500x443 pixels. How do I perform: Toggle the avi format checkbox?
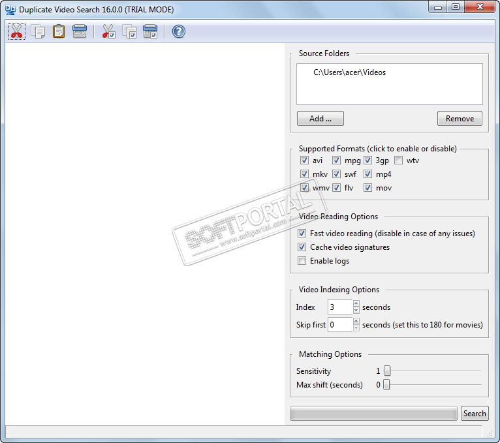click(304, 160)
